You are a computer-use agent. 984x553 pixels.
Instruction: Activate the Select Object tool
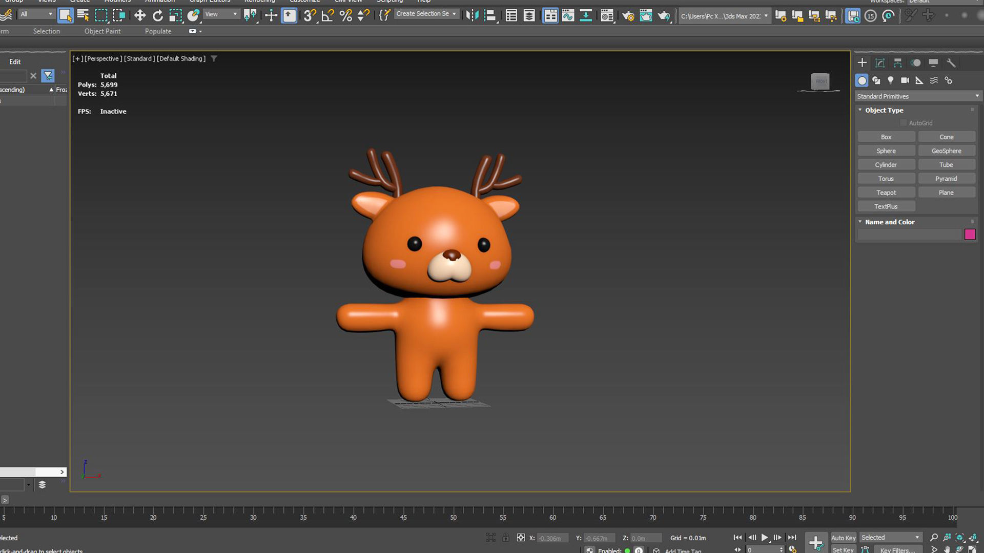(x=66, y=15)
